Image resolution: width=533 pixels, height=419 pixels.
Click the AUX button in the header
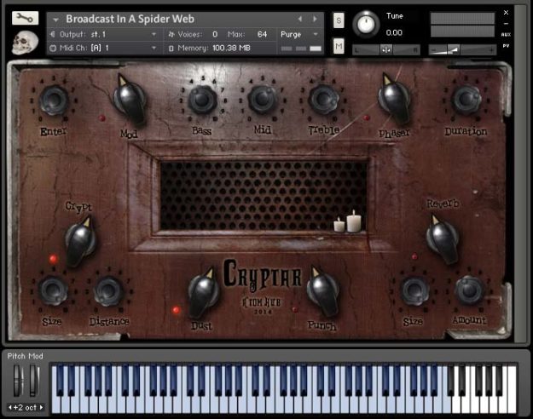pyautogui.click(x=506, y=34)
